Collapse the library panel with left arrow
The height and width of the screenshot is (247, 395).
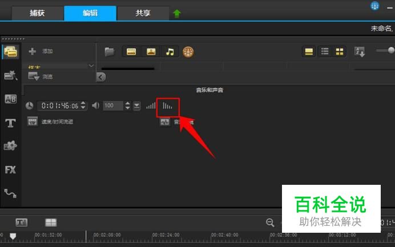[x=101, y=77]
